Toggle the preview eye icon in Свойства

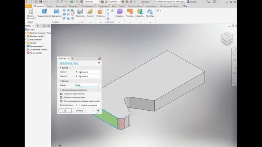99,63
